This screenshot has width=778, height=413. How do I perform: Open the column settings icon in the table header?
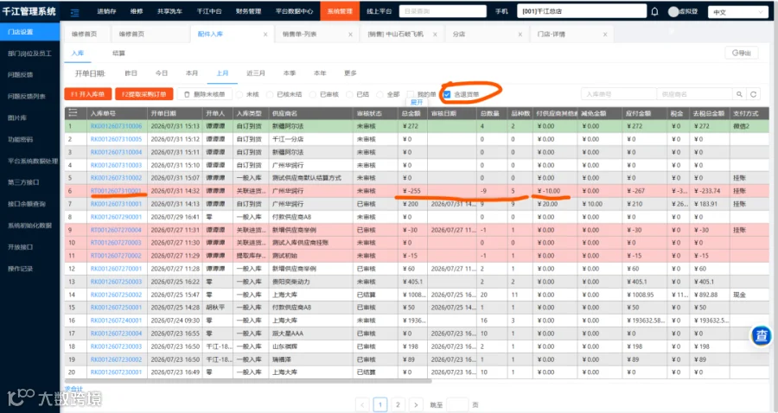click(73, 113)
